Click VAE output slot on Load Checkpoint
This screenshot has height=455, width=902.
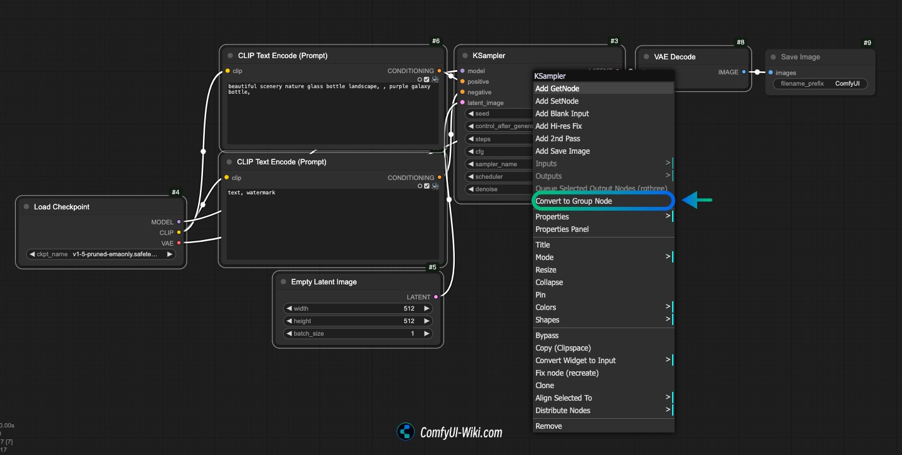[x=179, y=242]
